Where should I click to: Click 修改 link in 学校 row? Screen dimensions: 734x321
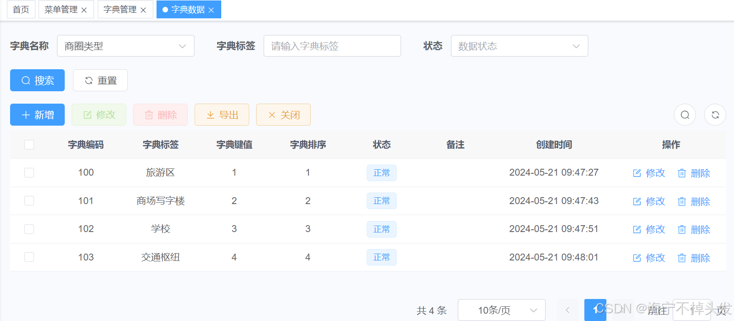(x=649, y=229)
